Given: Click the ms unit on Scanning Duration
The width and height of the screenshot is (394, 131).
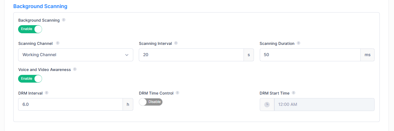Looking at the screenshot, I should point(367,55).
